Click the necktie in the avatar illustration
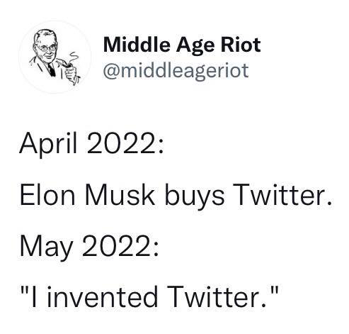 pyautogui.click(x=51, y=69)
